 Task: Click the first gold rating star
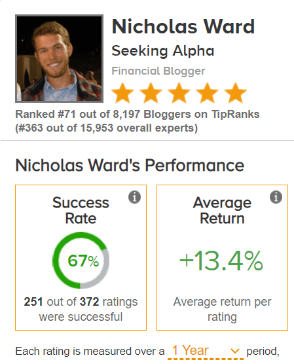(122, 93)
